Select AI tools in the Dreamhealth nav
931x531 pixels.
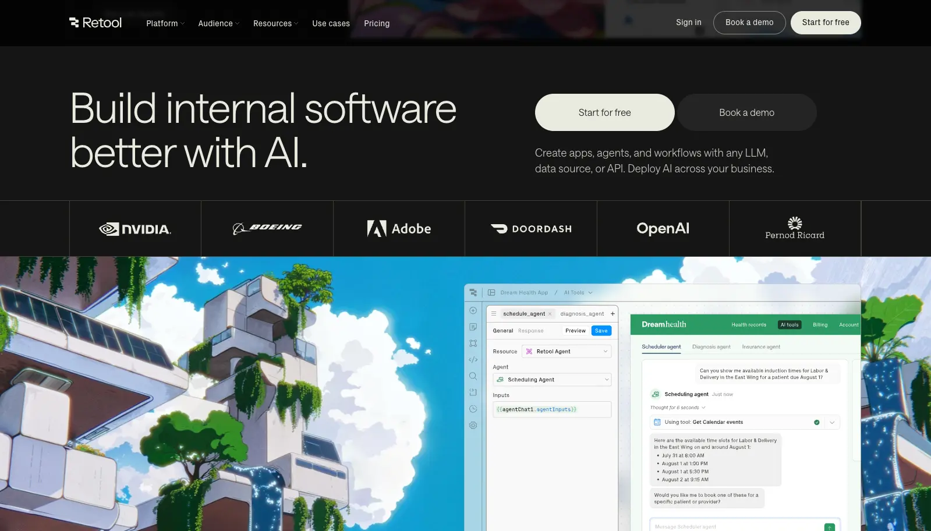pyautogui.click(x=790, y=325)
